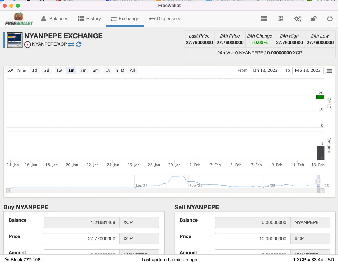Show All chart history

132,71
